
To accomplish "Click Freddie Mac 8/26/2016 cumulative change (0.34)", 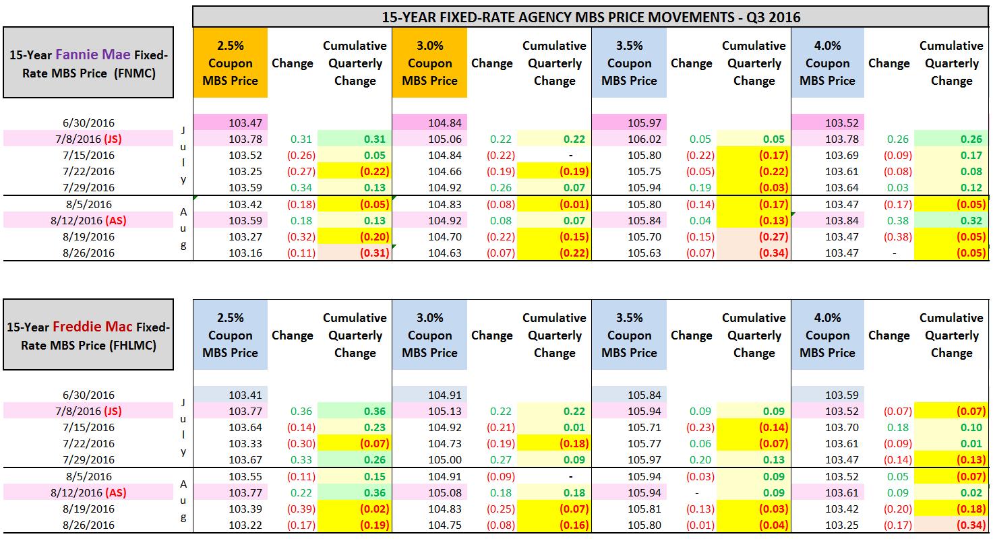I will (x=951, y=525).
